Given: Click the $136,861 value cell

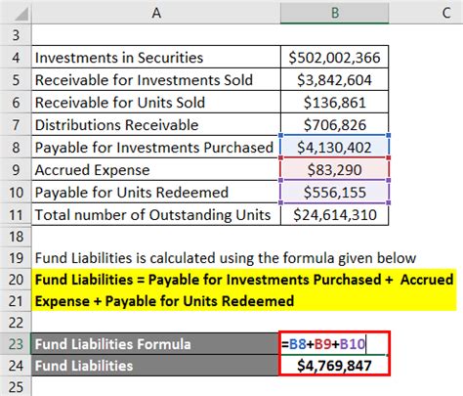Looking at the screenshot, I should 334,102.
